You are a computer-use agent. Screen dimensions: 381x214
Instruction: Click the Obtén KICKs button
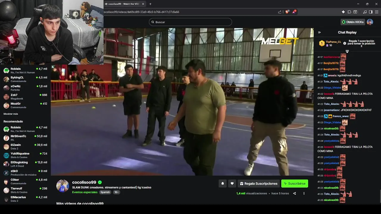click(x=353, y=22)
